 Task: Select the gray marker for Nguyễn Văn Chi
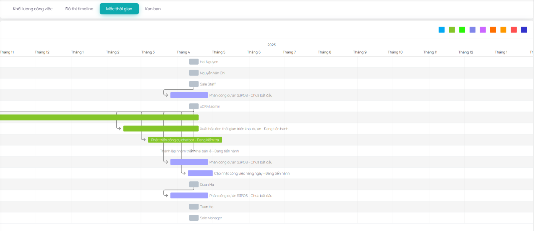(x=194, y=73)
